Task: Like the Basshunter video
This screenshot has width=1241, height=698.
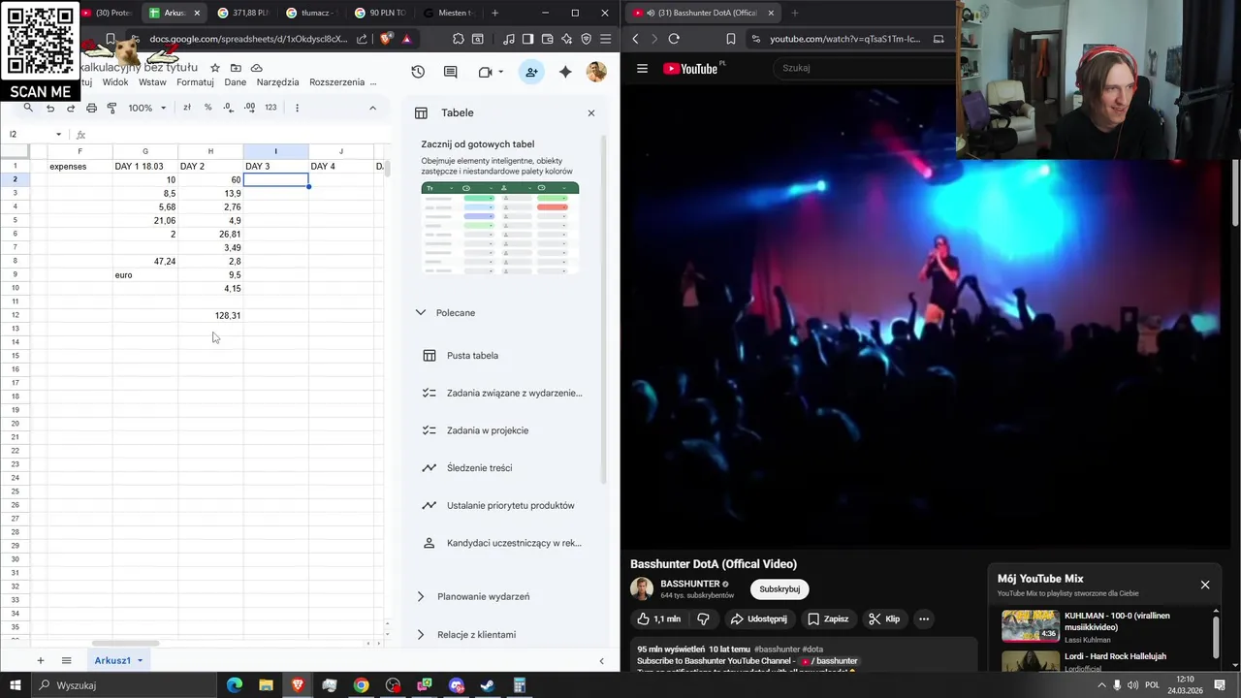Action: 658,619
